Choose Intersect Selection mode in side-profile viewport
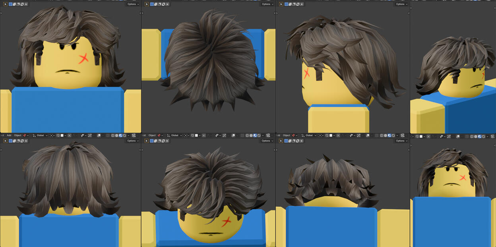Screen dimensions: 496x247 click(x=301, y=4)
